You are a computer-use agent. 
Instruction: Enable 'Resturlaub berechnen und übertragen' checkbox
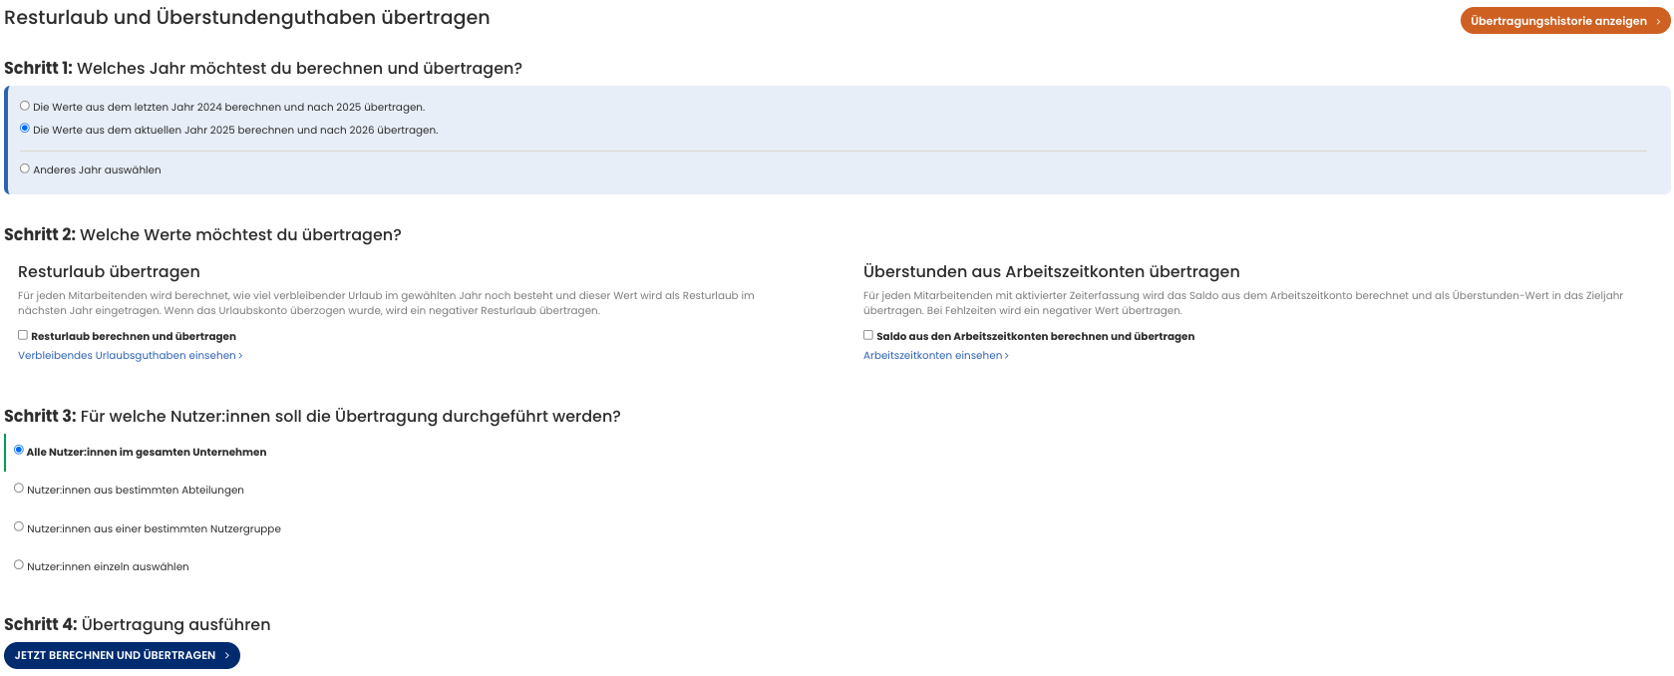23,335
